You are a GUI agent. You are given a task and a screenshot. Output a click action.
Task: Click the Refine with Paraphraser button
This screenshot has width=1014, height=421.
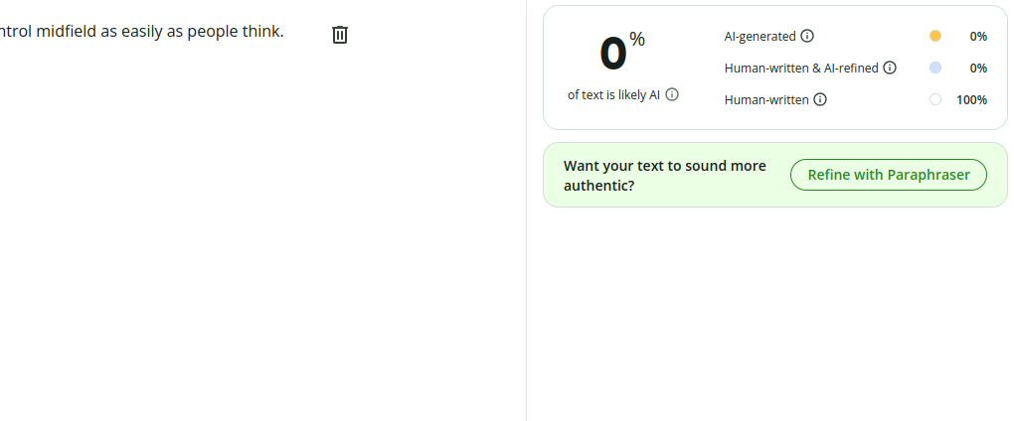[x=889, y=175]
